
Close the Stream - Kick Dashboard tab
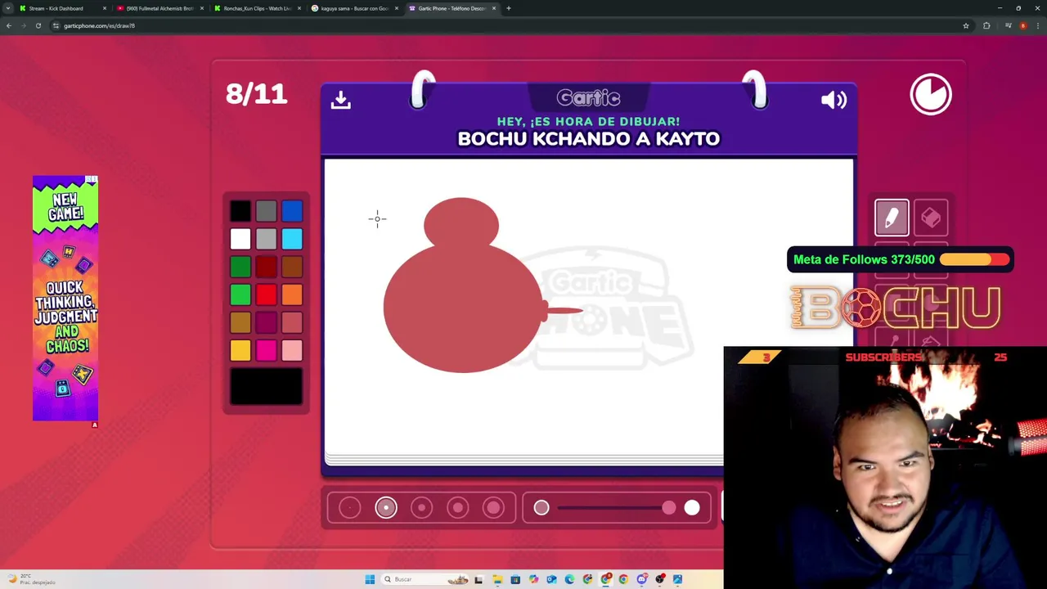[105, 8]
